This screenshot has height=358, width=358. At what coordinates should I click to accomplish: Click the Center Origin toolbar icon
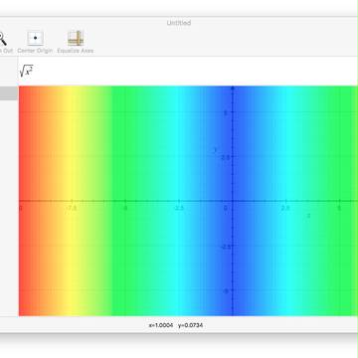(35, 39)
